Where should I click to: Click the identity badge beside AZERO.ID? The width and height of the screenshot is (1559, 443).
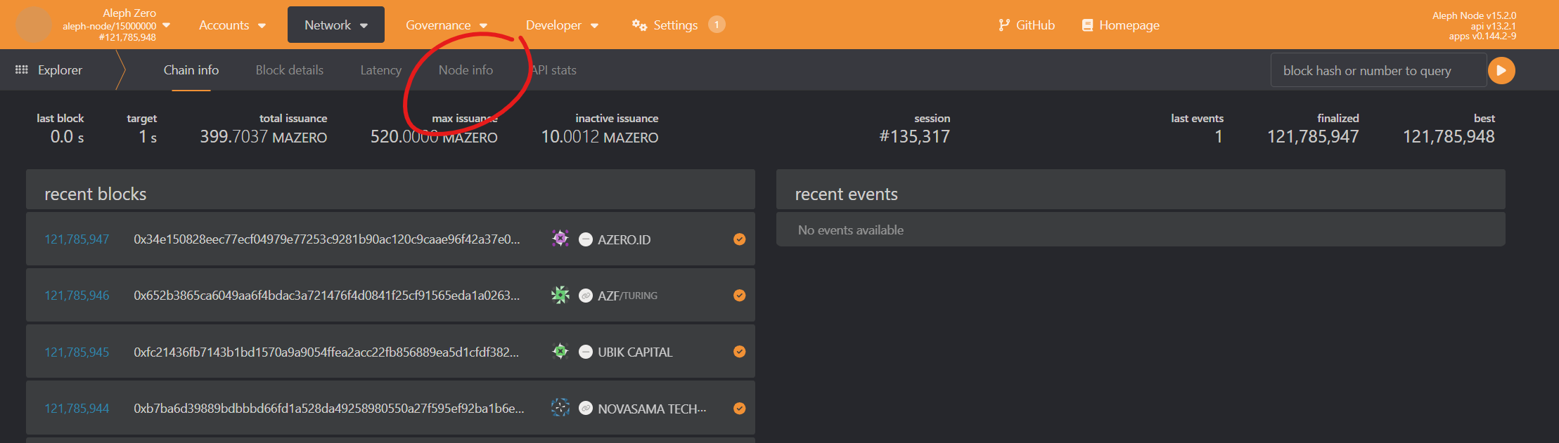click(x=585, y=239)
